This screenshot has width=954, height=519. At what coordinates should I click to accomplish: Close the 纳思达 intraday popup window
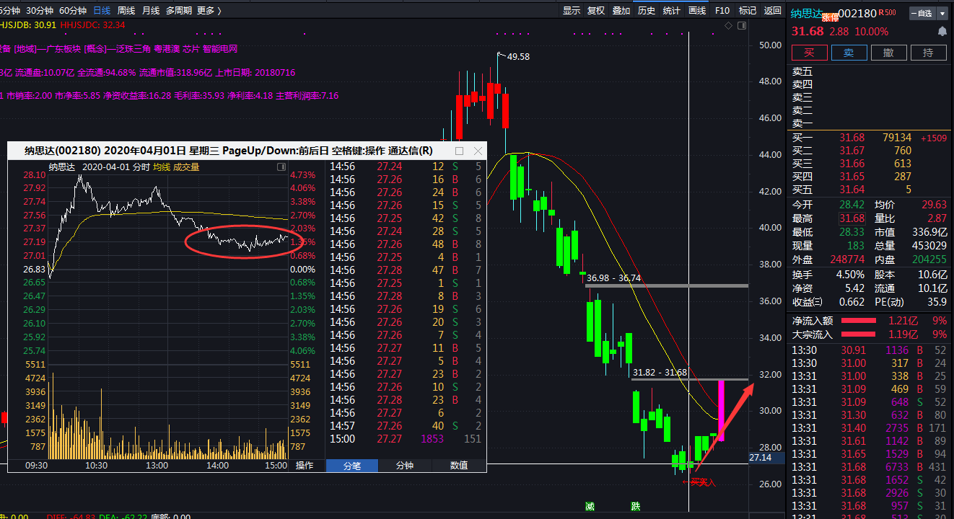click(477, 151)
